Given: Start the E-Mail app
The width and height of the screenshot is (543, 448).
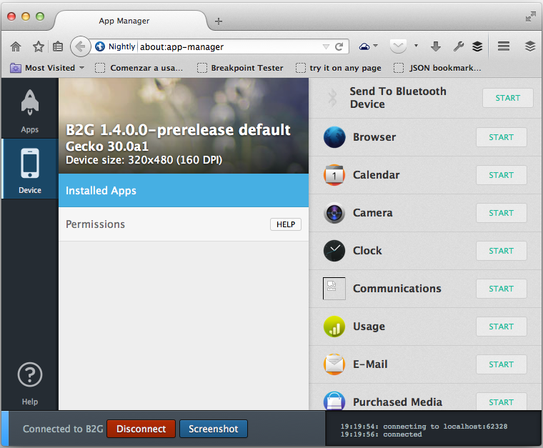Looking at the screenshot, I should [x=502, y=364].
